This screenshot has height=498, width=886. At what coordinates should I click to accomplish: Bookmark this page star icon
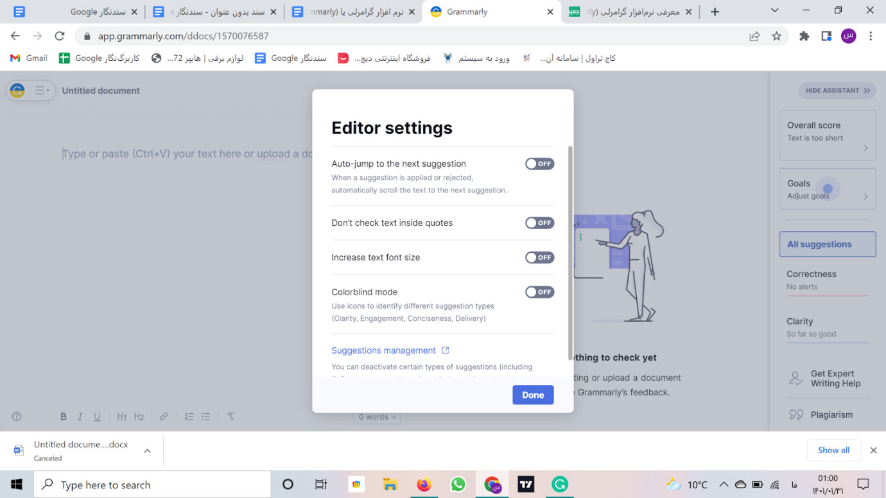tap(776, 37)
